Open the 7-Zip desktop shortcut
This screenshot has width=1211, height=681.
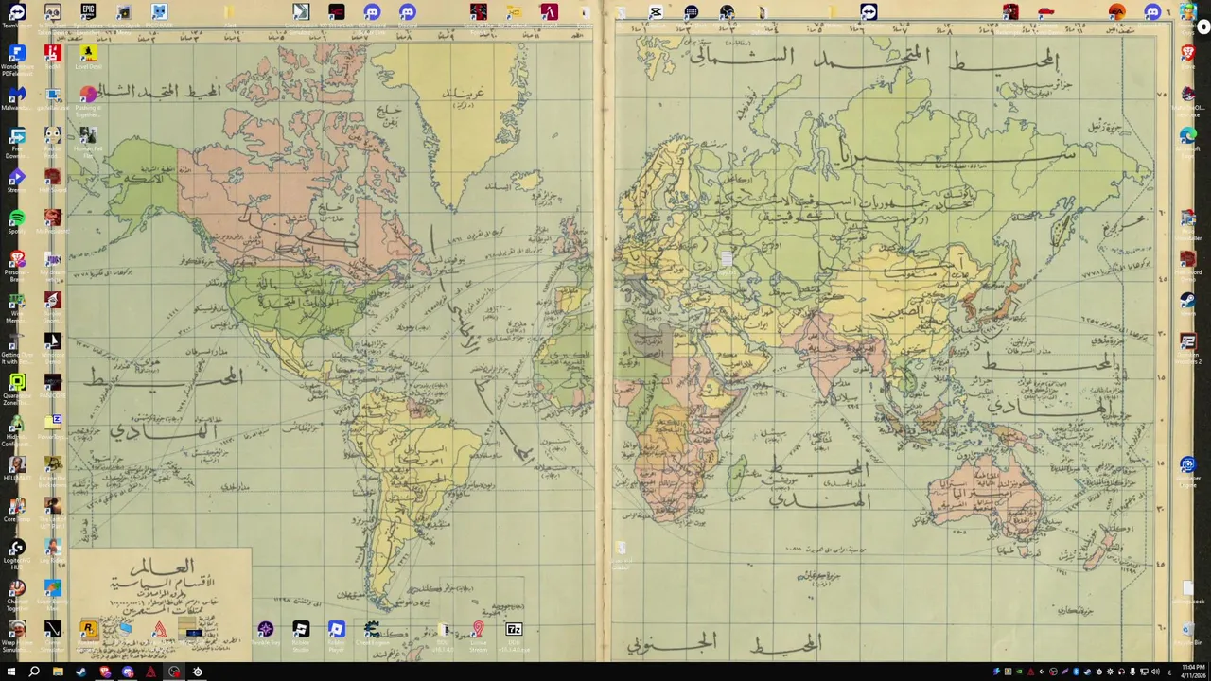point(514,630)
